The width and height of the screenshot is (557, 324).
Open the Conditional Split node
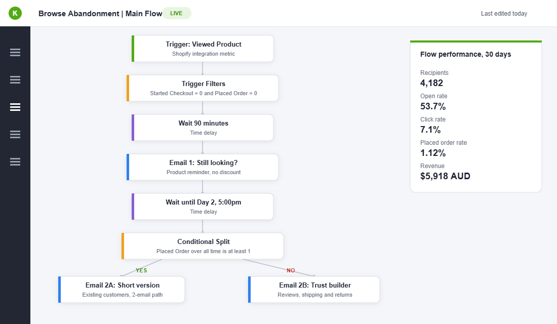(203, 246)
